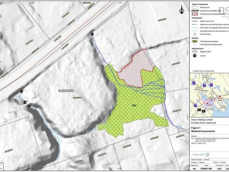Select the Regional road shield in the legend
This screenshot has width=229, height=172.
pos(195,52)
